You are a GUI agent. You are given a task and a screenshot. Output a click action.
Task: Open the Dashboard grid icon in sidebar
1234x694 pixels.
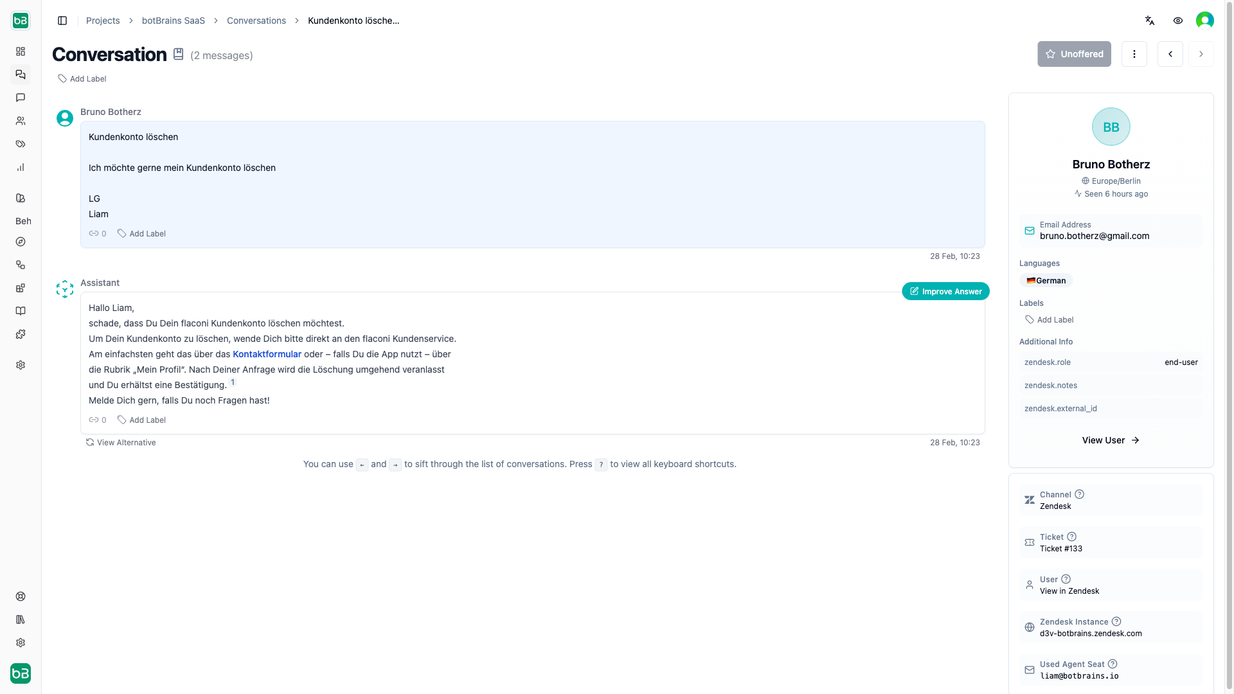21,51
